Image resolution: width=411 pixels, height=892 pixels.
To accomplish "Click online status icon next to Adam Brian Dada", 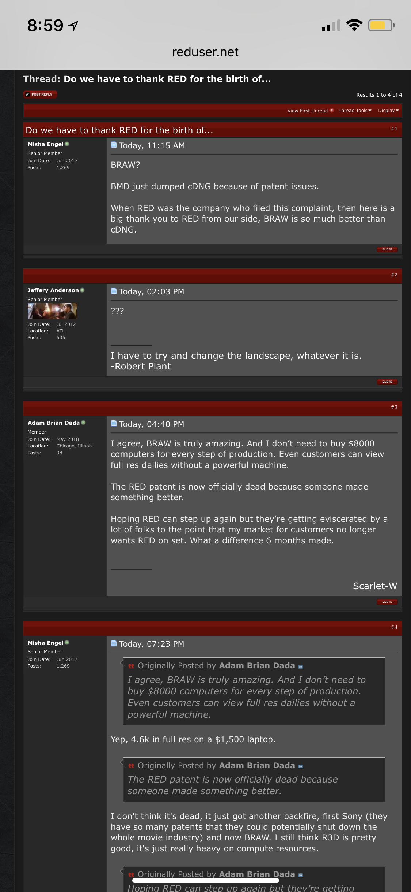I will 83,423.
